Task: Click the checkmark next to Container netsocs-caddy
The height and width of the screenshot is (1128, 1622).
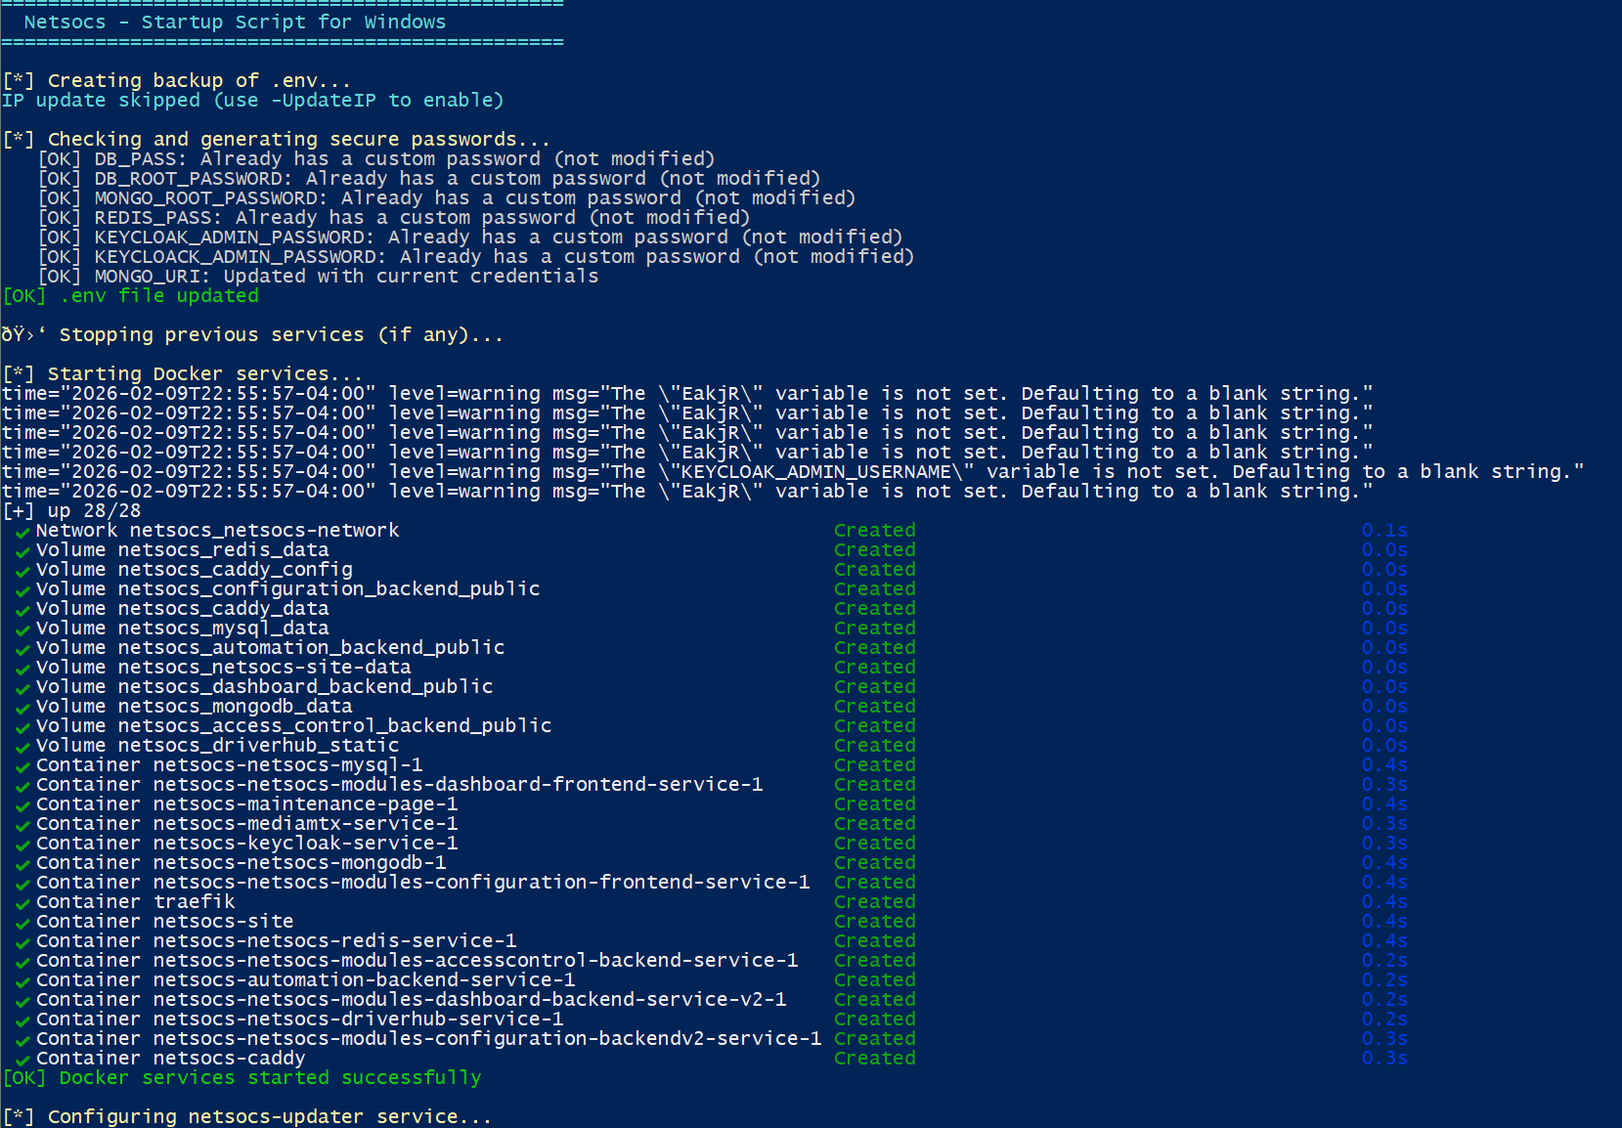Action: [x=22, y=1060]
